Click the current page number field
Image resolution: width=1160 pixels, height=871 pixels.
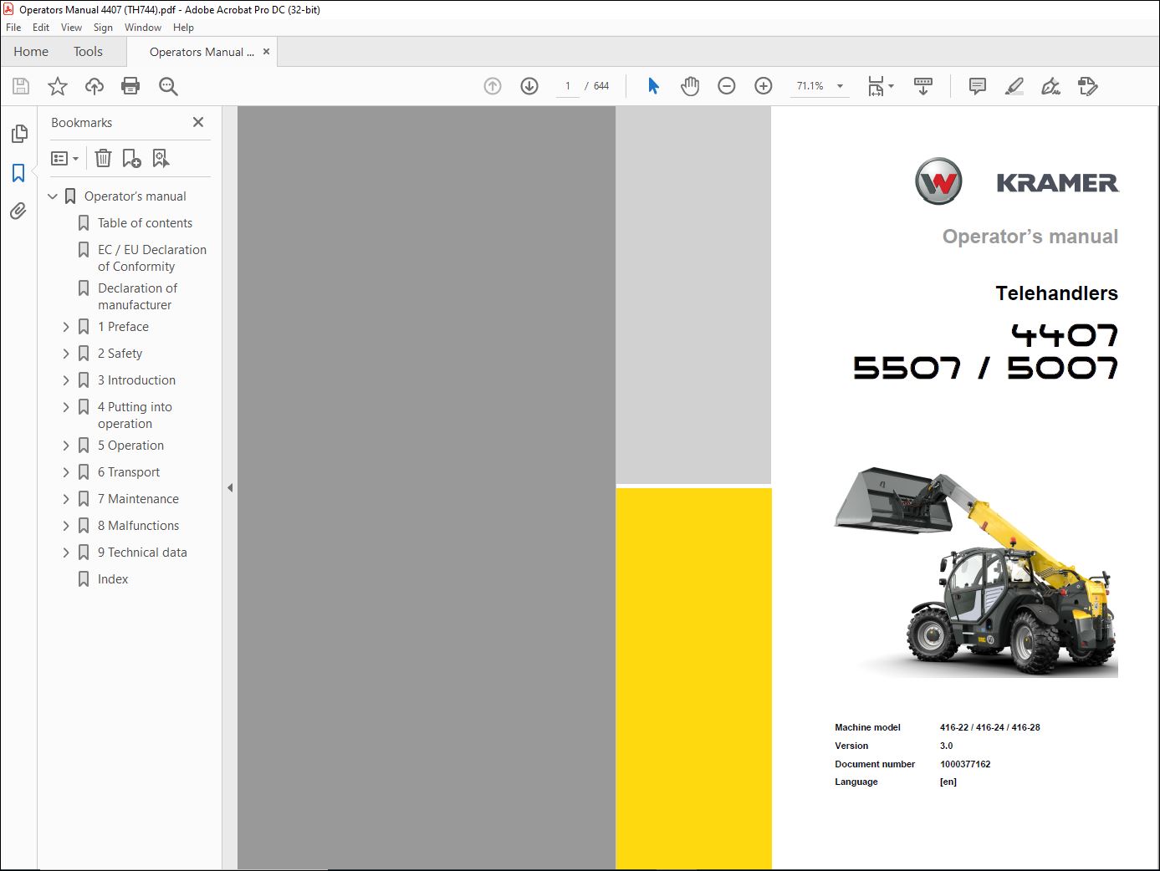pos(568,86)
